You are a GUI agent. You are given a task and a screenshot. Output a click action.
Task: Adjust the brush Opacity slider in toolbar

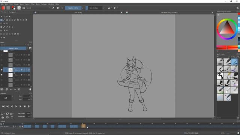(x=73, y=8)
